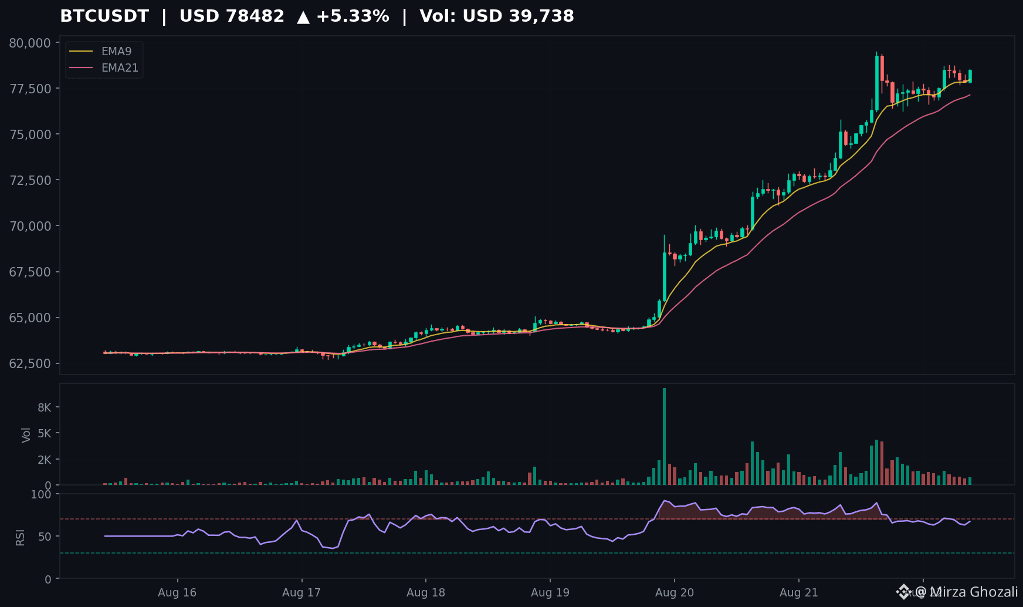1023x607 pixels.
Task: Click the 8K volume axis label
Action: 45,407
